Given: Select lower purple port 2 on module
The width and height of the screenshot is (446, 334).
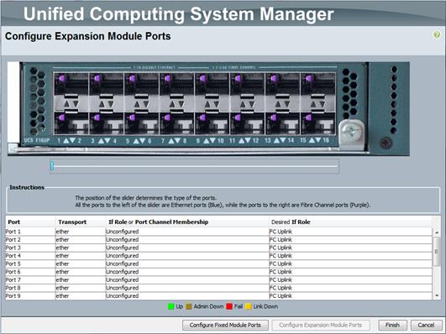Looking at the screenshot, I should point(71,124).
